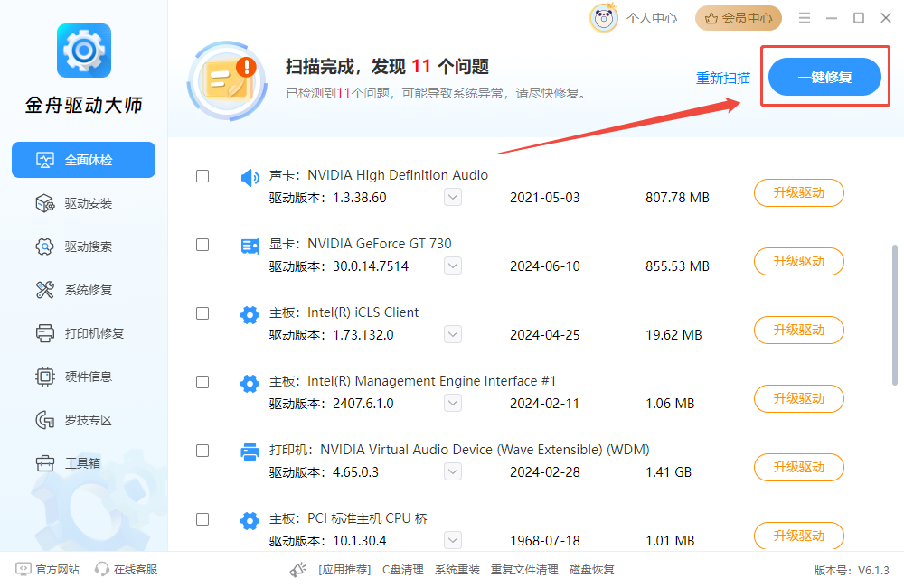Expand version dropdown for 10.1.30.4
This screenshot has height=587, width=904.
pos(453,540)
